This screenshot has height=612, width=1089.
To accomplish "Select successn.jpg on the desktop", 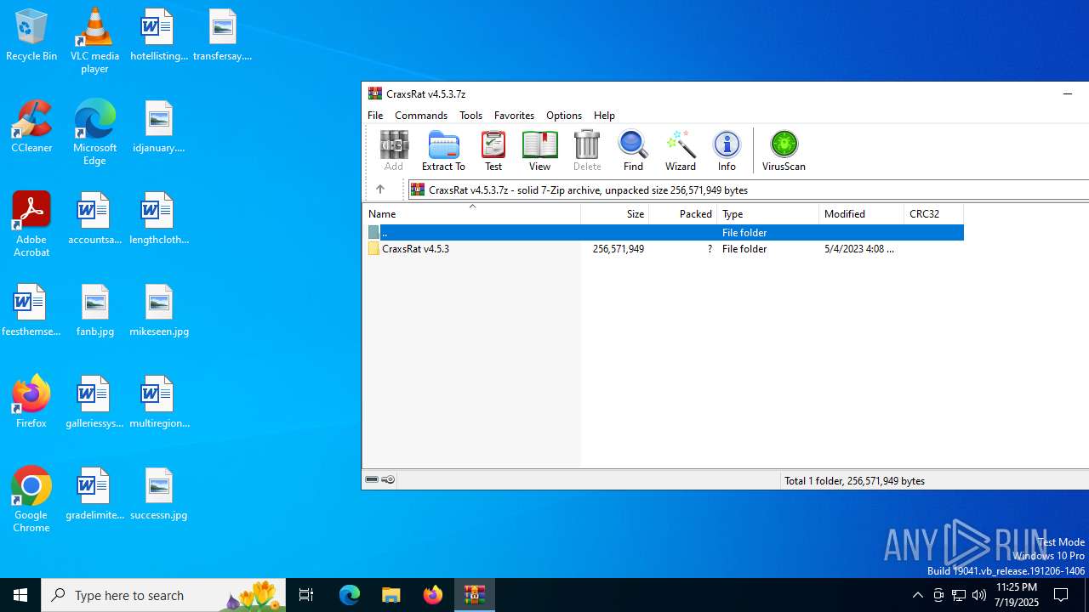I will [x=158, y=494].
